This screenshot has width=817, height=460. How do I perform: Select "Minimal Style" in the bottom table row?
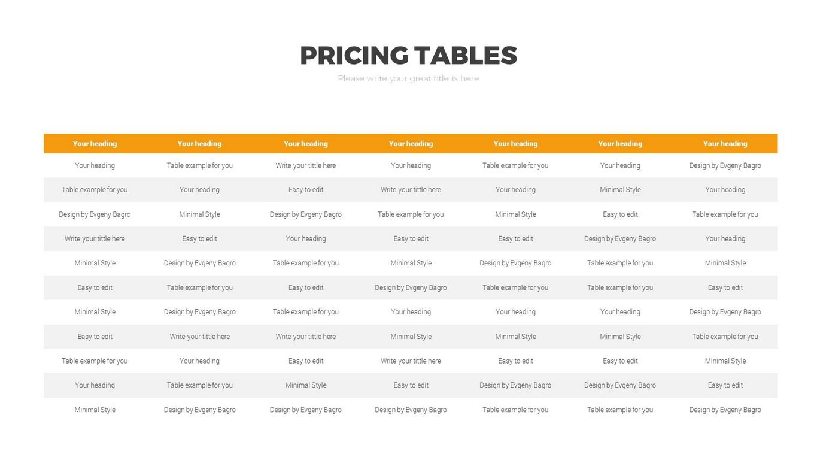(x=95, y=410)
